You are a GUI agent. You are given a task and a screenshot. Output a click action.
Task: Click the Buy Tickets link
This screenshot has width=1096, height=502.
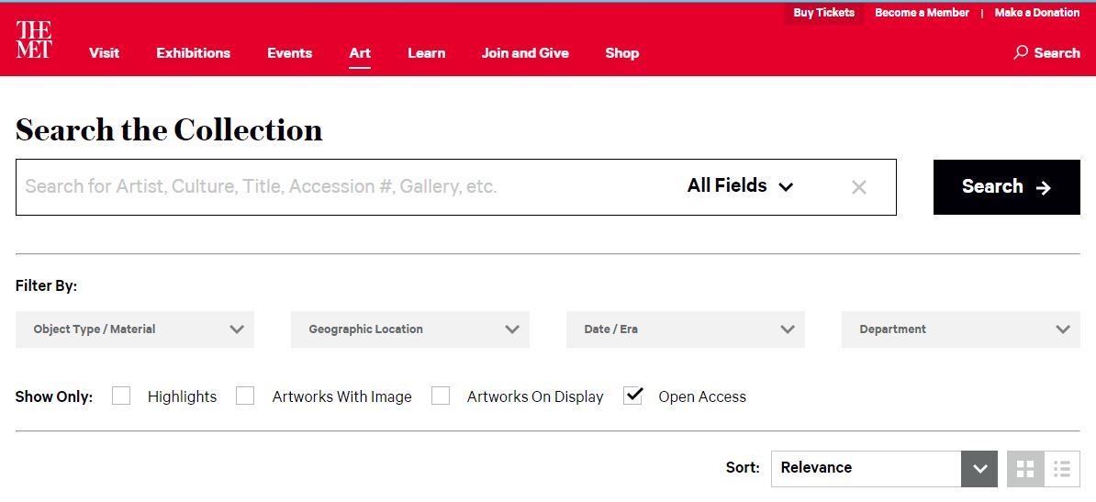(x=823, y=13)
